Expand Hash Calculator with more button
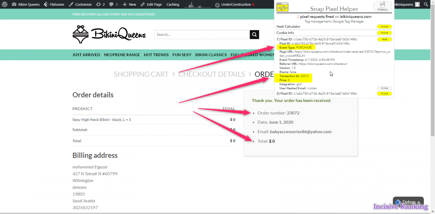 [x=384, y=27]
